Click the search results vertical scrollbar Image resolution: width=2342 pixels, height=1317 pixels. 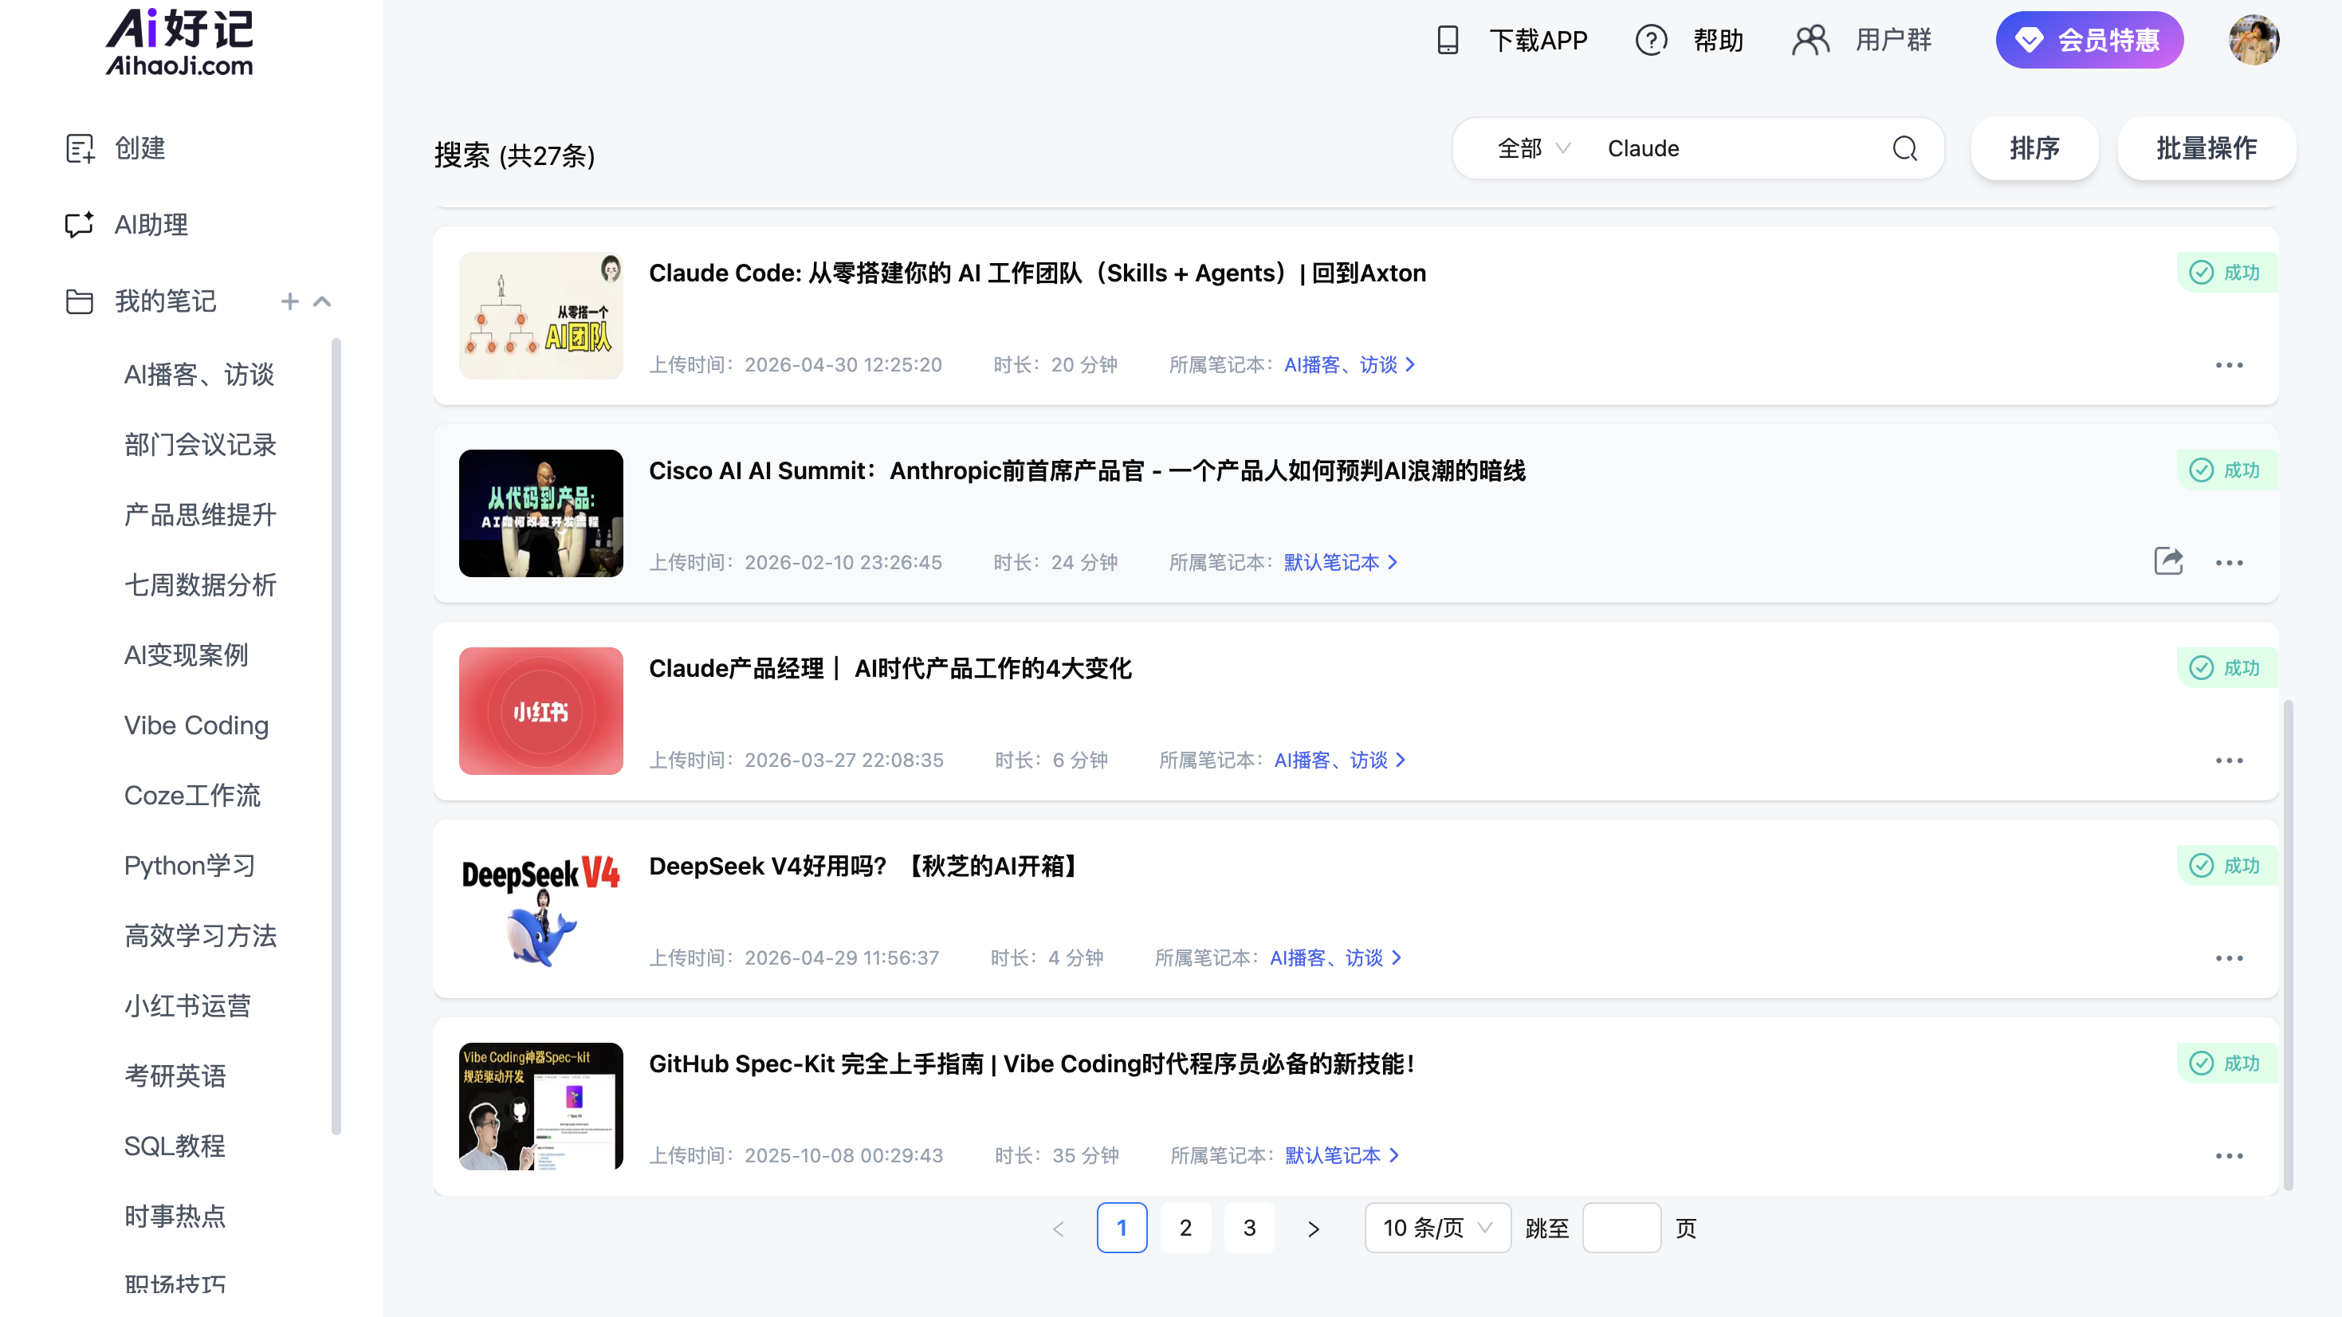(2288, 944)
